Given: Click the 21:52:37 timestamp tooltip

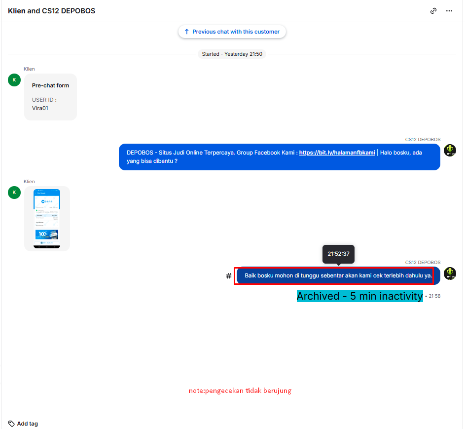Looking at the screenshot, I should [338, 254].
